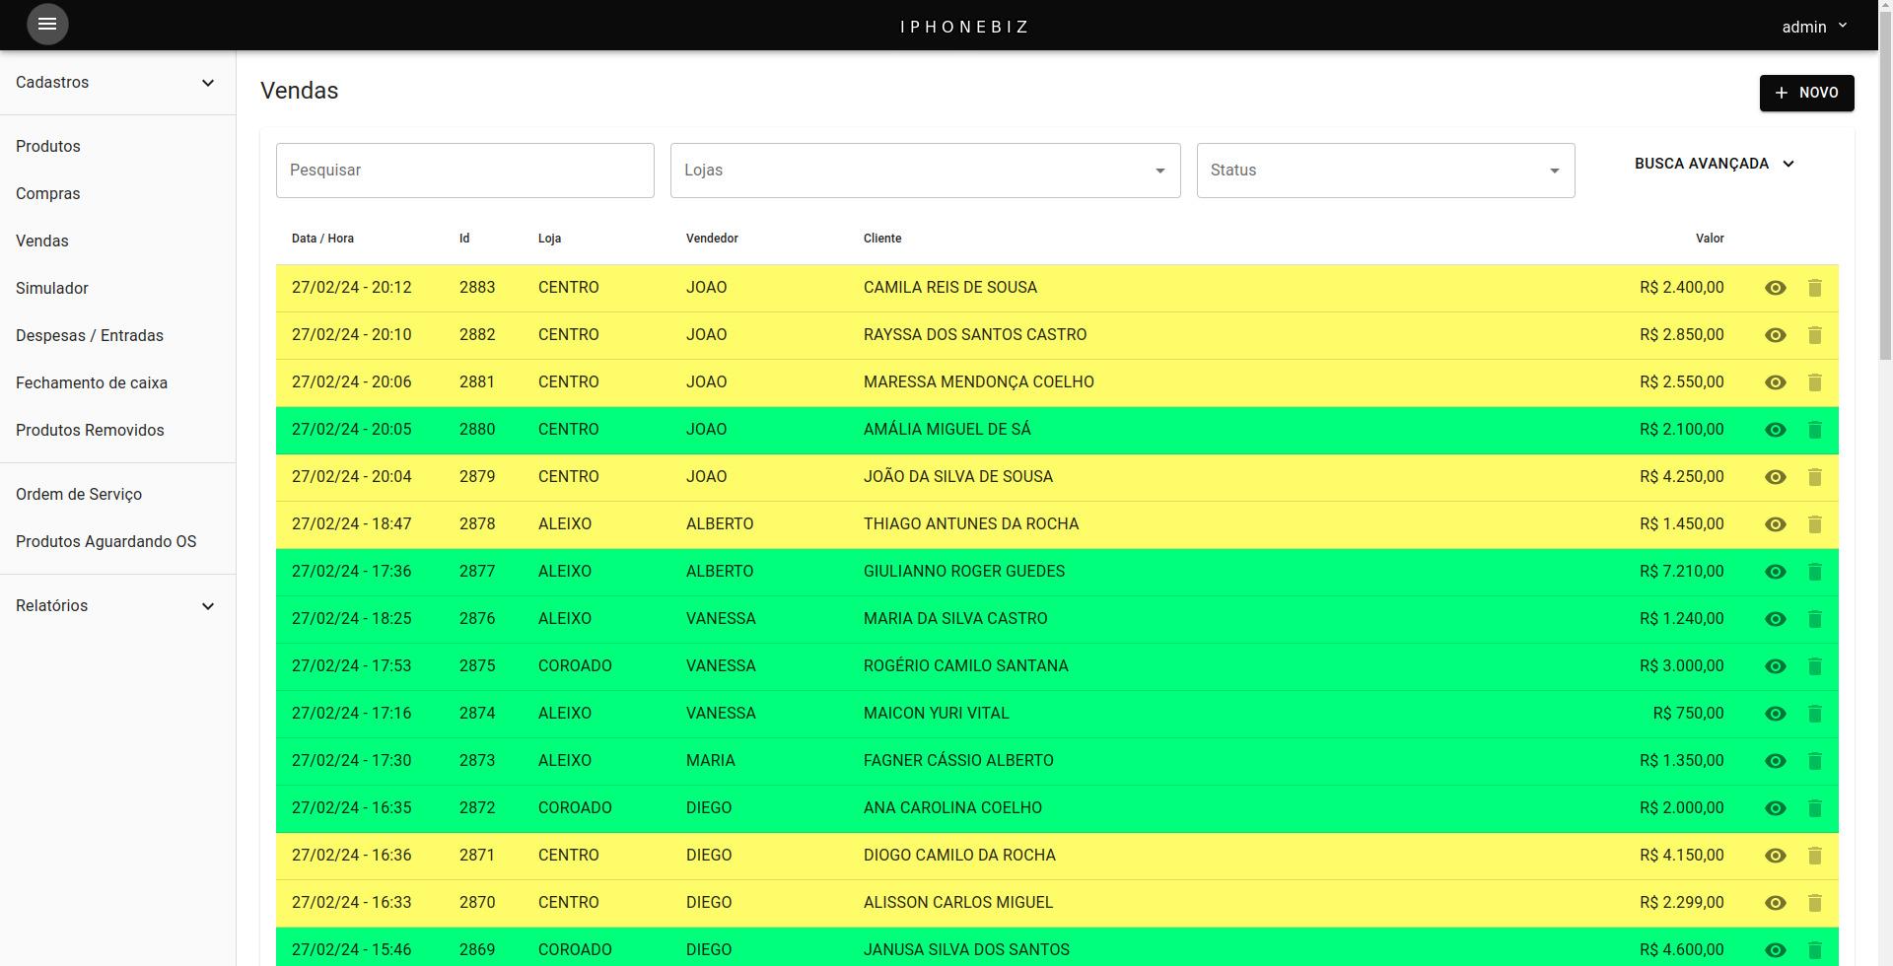1893x966 pixels.
Task: Expand the Relatórios sidebar section
Action: [x=116, y=606]
